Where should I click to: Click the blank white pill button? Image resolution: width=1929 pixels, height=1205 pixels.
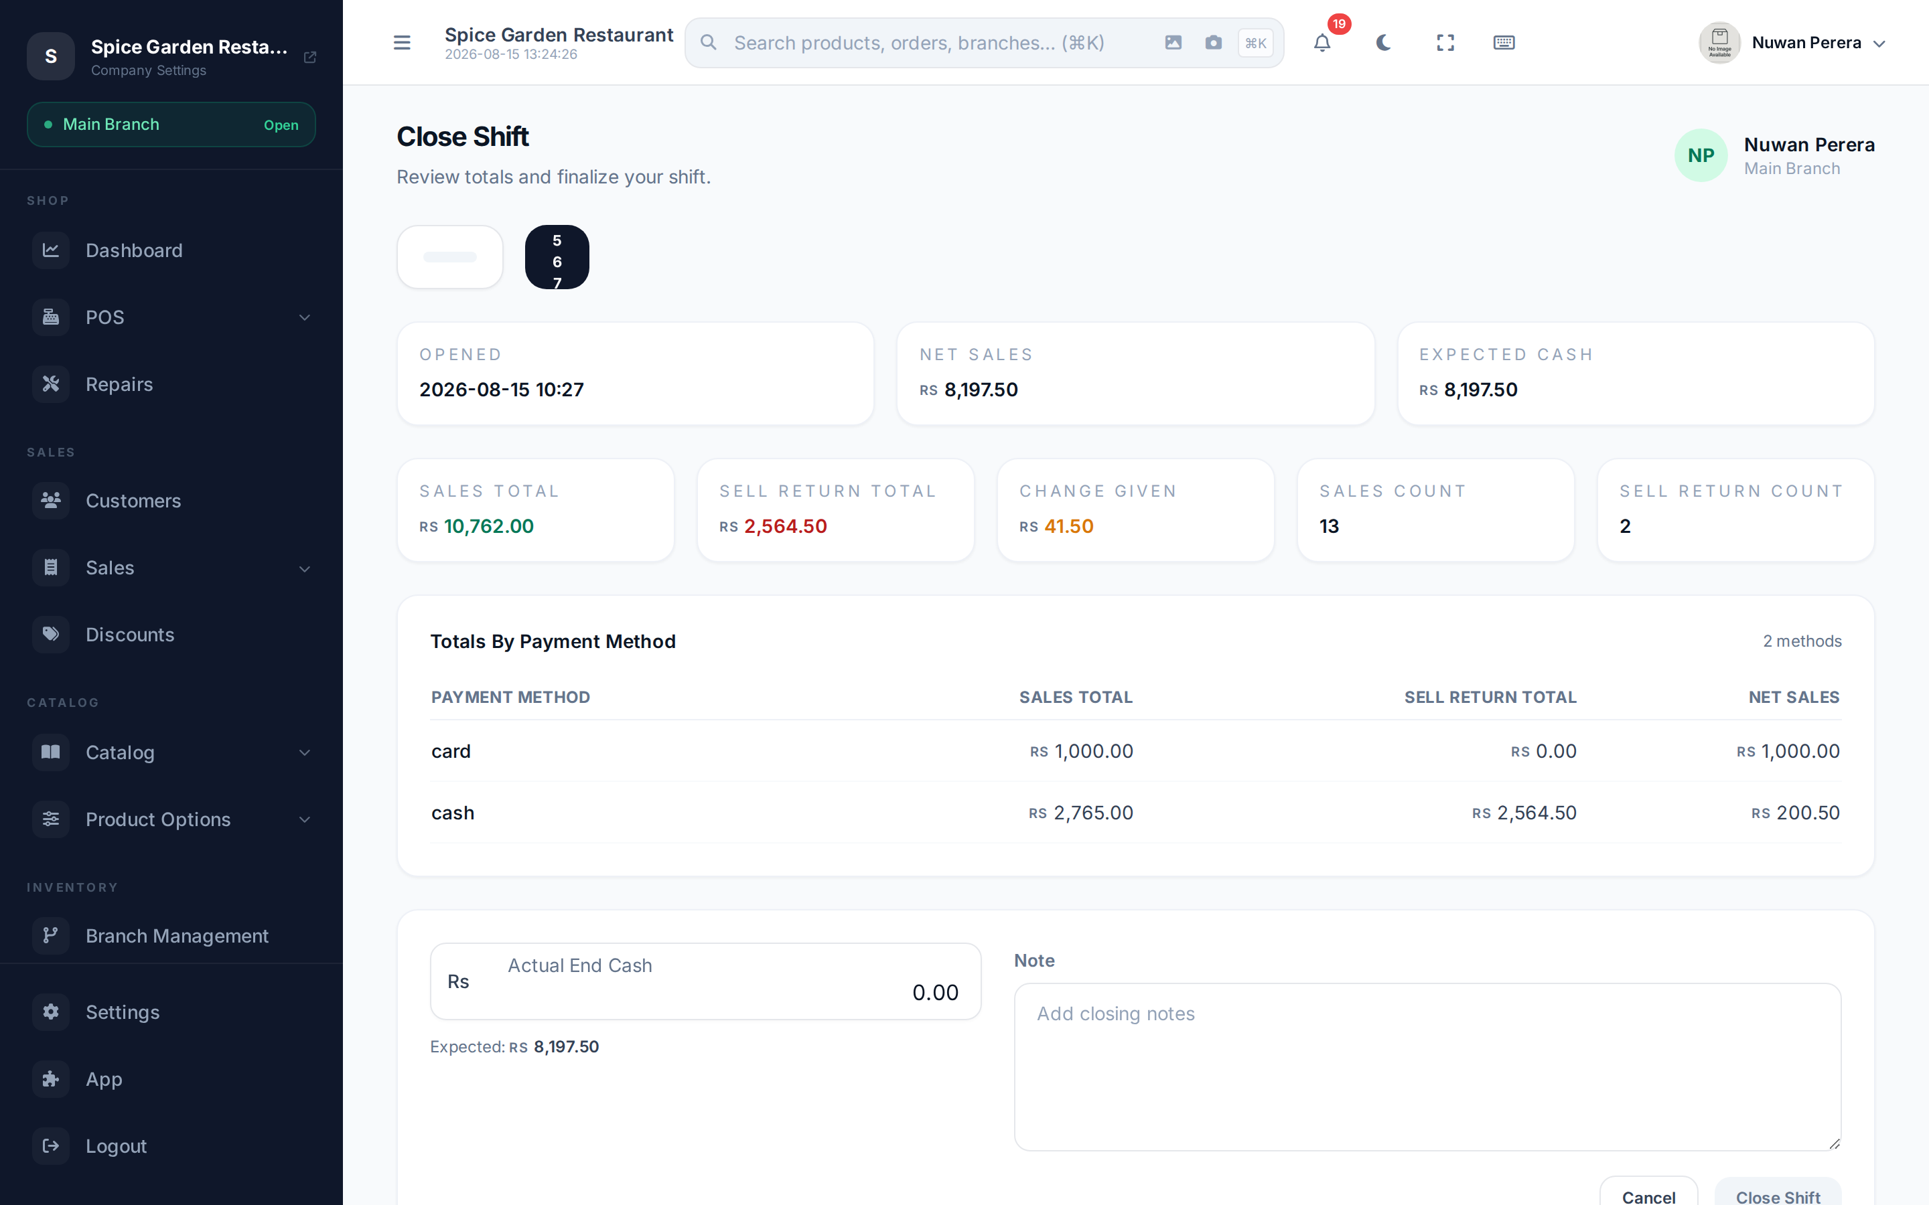tap(449, 256)
